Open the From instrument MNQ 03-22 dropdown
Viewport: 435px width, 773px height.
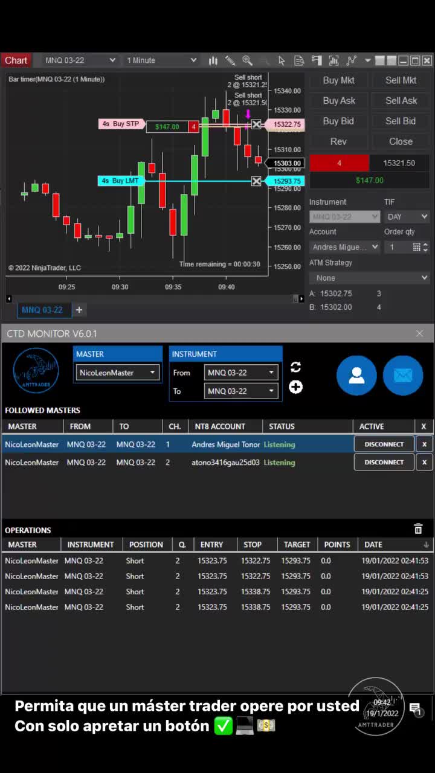tap(241, 373)
